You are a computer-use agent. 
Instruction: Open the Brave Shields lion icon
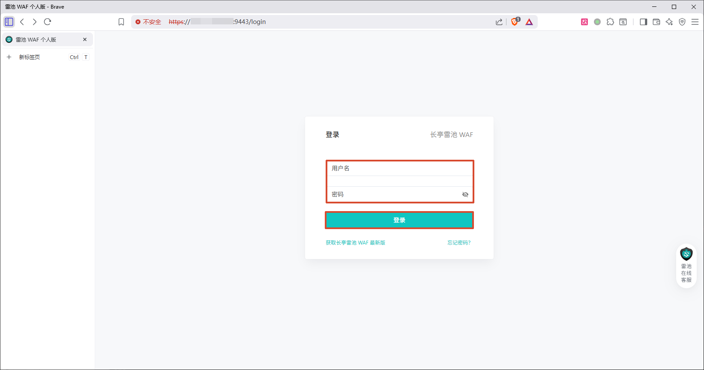tap(515, 22)
